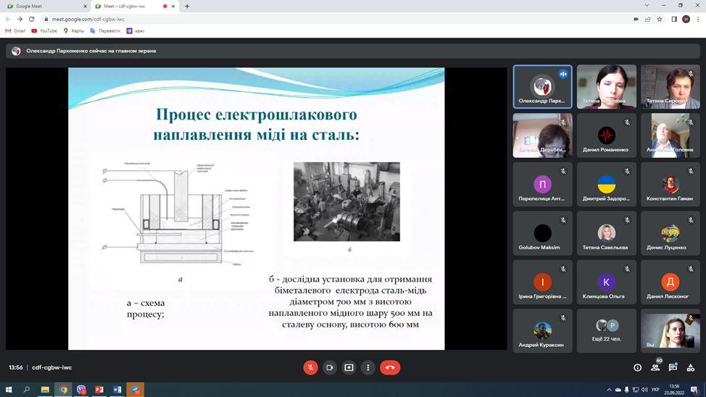Open camera permission icon in address bar
706x397 pixels.
[x=636, y=19]
